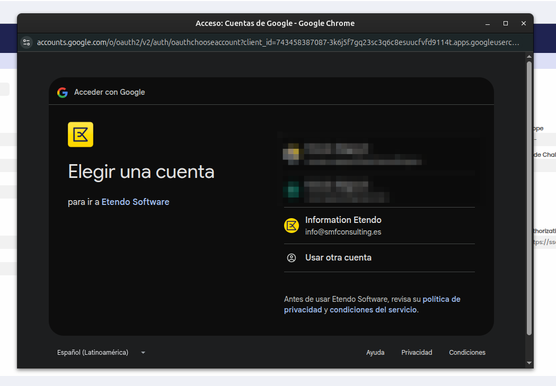Click the accounts.google.com URL address field

click(278, 42)
